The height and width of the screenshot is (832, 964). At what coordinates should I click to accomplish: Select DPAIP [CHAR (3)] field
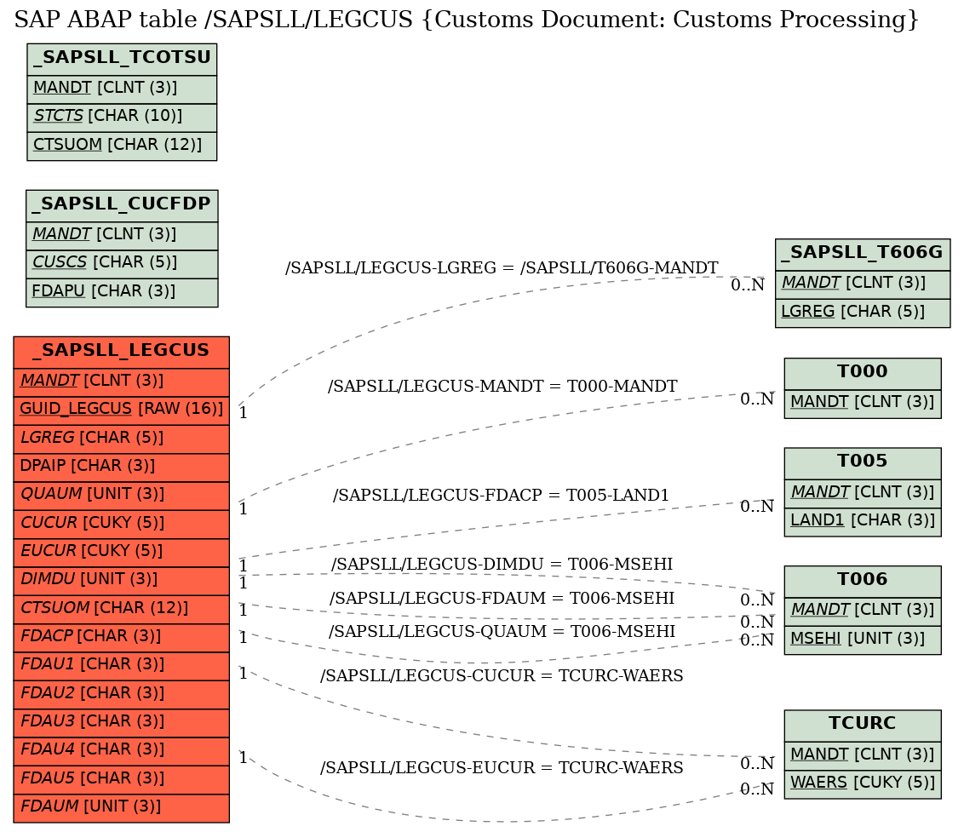[x=121, y=468]
